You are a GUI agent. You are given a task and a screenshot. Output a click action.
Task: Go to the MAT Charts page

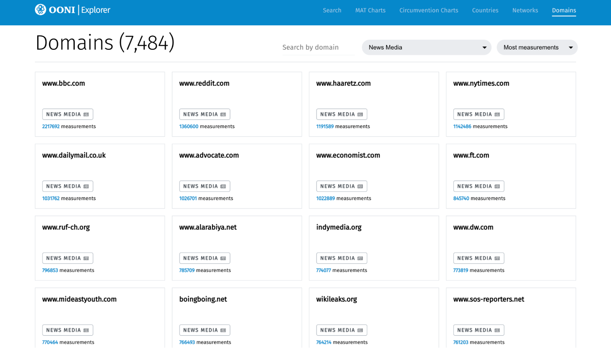coord(370,10)
